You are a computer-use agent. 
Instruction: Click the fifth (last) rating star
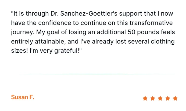[175, 98]
